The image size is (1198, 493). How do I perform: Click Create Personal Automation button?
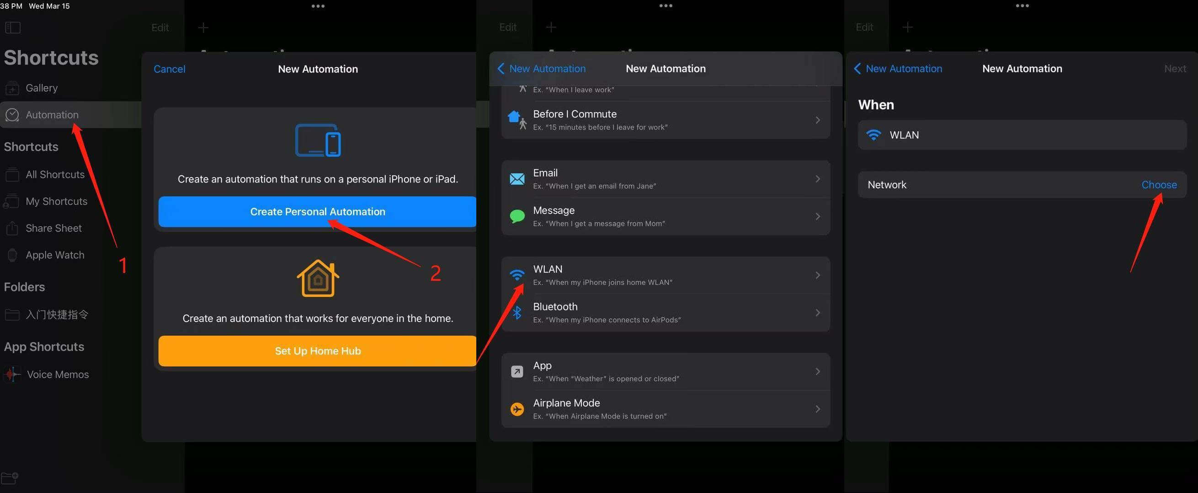pyautogui.click(x=317, y=212)
